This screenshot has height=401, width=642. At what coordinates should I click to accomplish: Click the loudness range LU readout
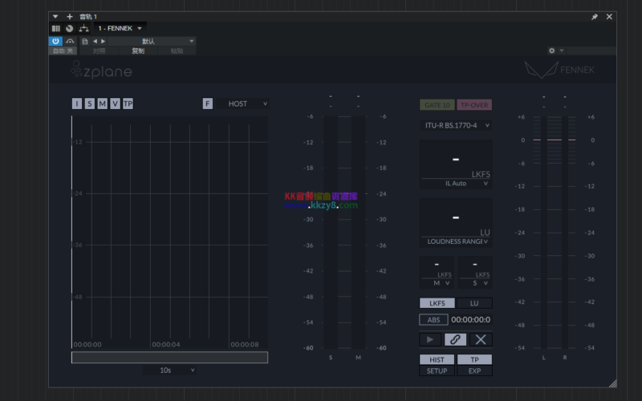click(456, 217)
